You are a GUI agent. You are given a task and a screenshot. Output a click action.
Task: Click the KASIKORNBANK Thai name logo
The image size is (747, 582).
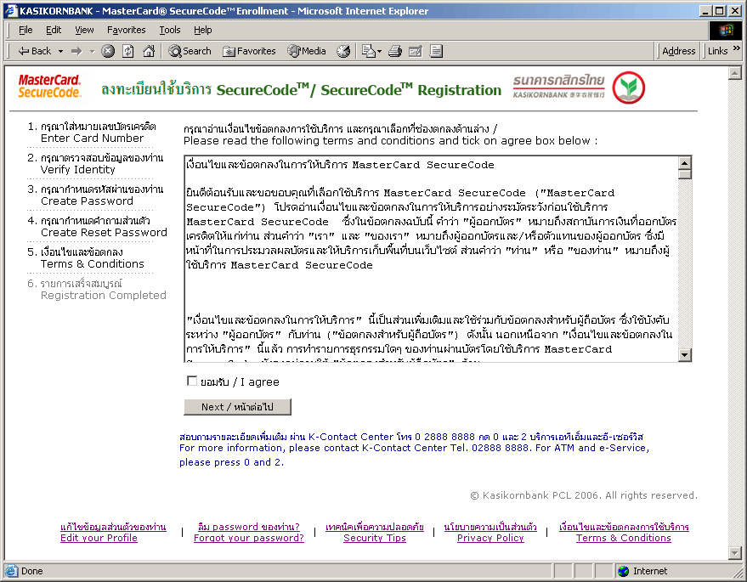(x=559, y=86)
